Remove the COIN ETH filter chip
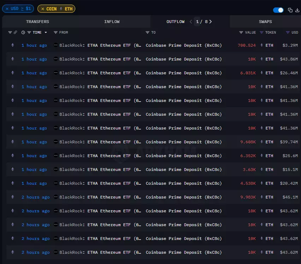The image size is (301, 264). pyautogui.click(x=43, y=8)
